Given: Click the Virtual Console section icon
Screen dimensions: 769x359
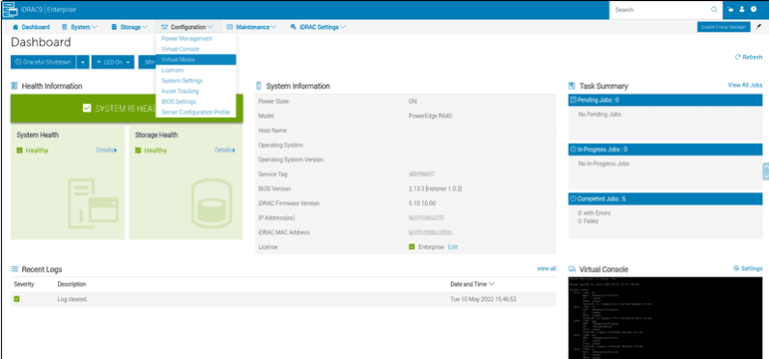Looking at the screenshot, I should pos(572,269).
